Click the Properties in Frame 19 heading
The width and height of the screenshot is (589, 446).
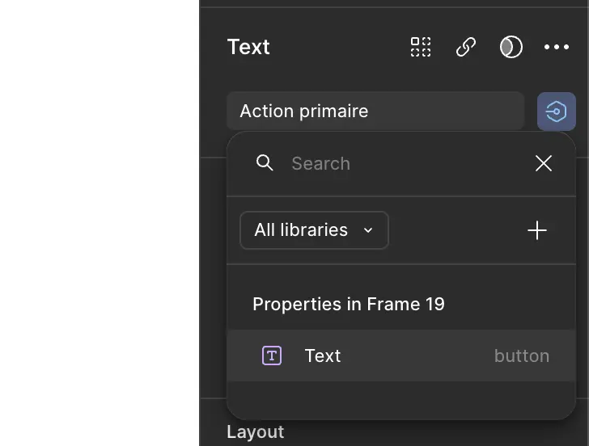[x=349, y=304]
